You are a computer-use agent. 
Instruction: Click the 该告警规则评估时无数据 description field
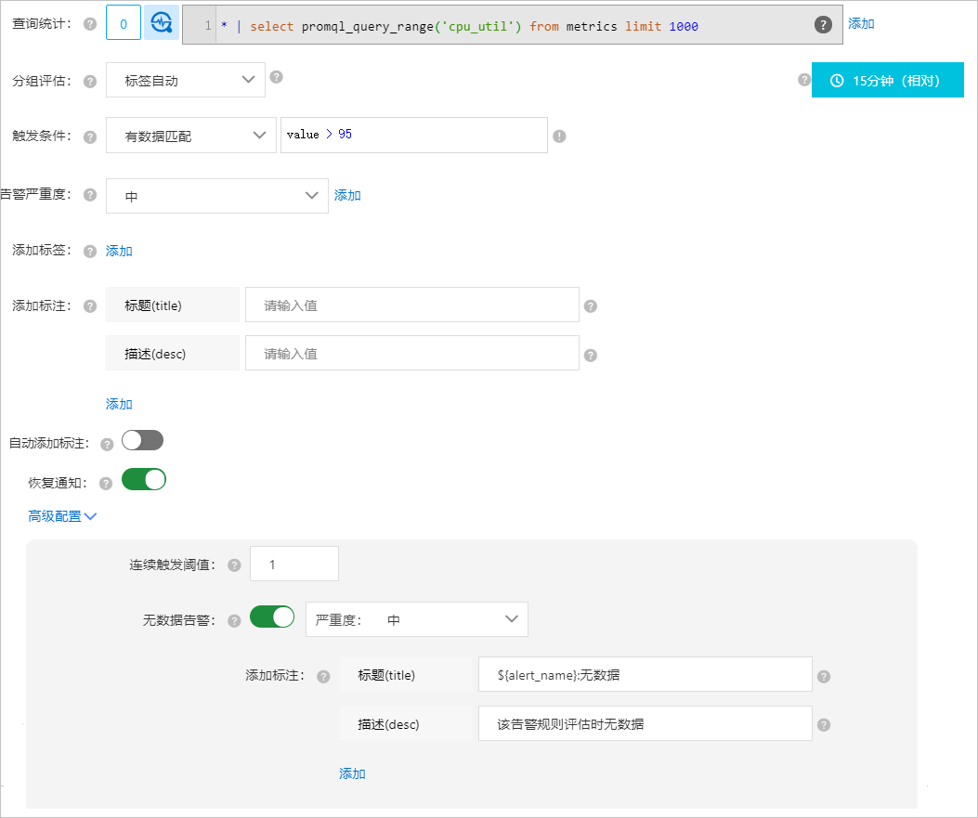pyautogui.click(x=645, y=723)
